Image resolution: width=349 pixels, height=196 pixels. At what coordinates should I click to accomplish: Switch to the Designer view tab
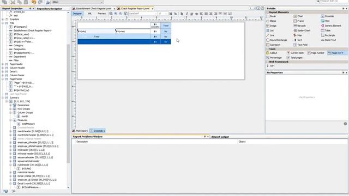click(x=77, y=14)
